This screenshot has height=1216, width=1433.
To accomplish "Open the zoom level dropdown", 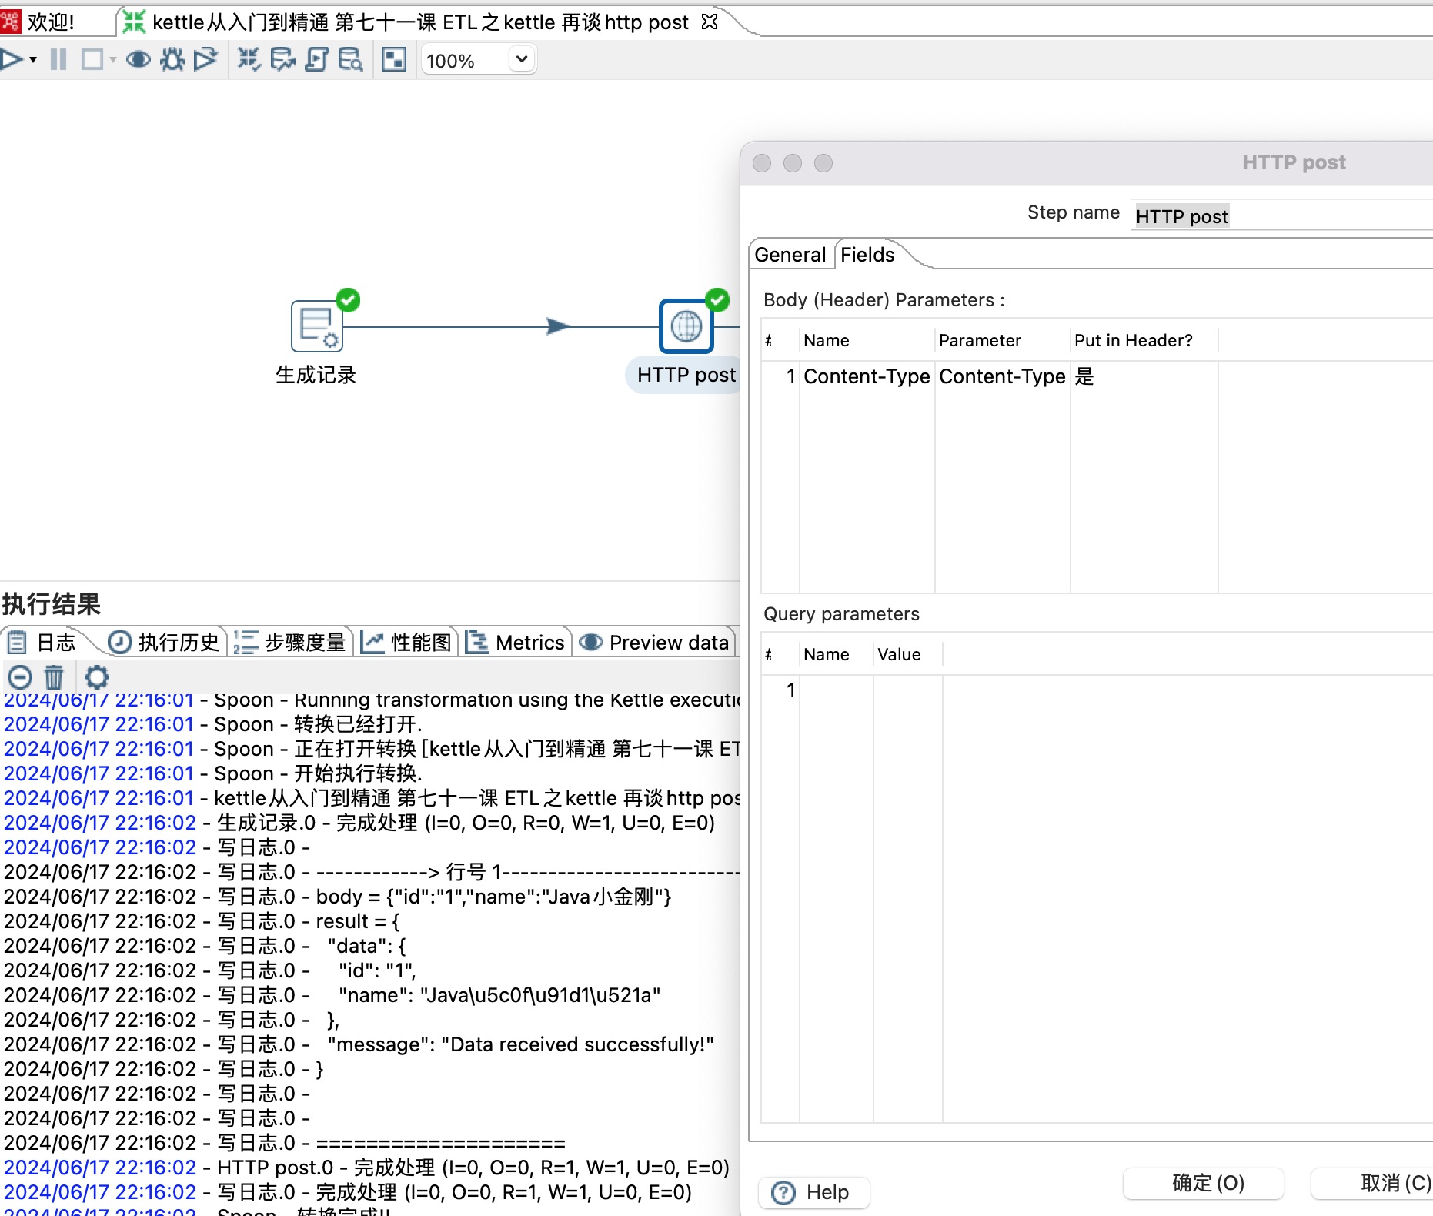I will pos(520,59).
